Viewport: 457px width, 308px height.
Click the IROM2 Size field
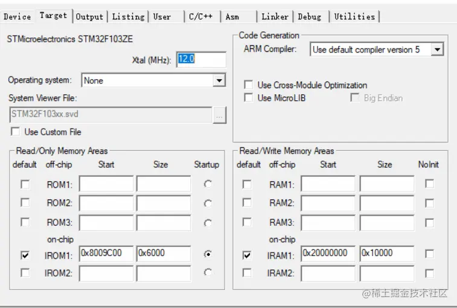(x=164, y=274)
